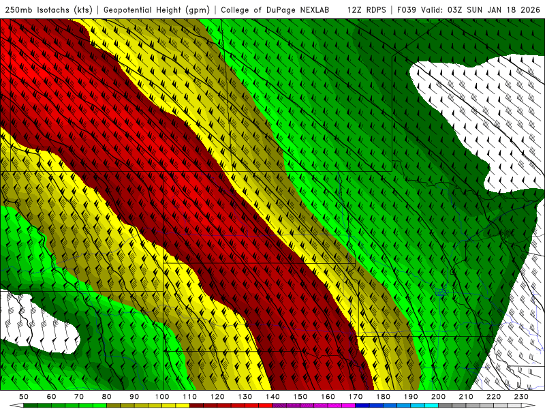Click the '230' legend value

point(521,397)
